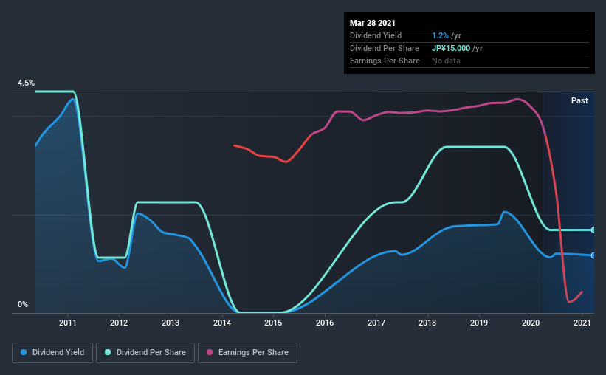Select the 2017 x-axis label
Screen dimensions: 606x375
click(376, 323)
